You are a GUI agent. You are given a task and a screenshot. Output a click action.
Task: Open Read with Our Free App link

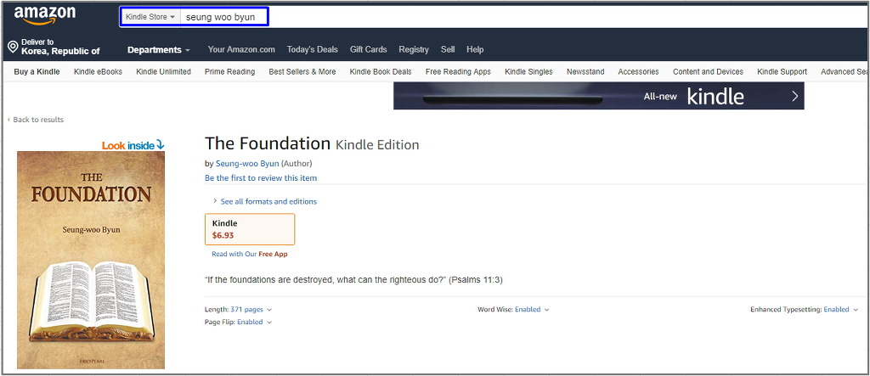point(250,254)
